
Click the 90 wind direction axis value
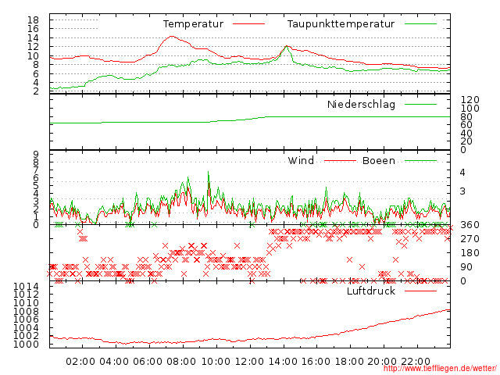466,267
